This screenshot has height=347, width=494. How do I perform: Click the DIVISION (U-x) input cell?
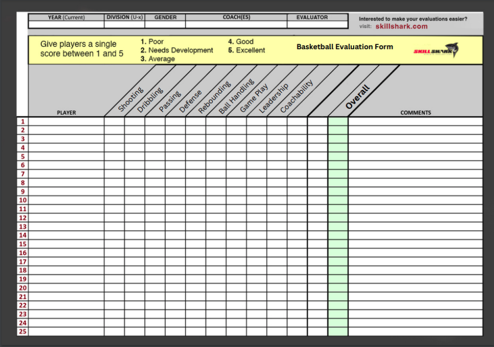(x=124, y=25)
